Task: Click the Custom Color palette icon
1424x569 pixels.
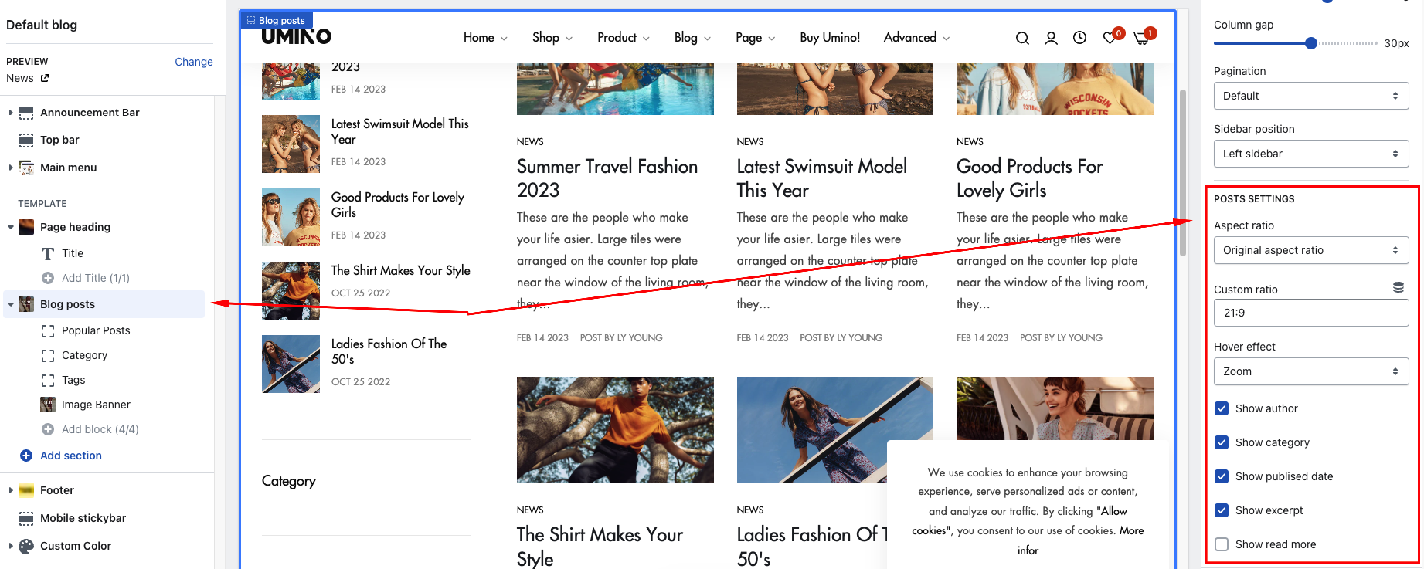Action: (x=26, y=546)
